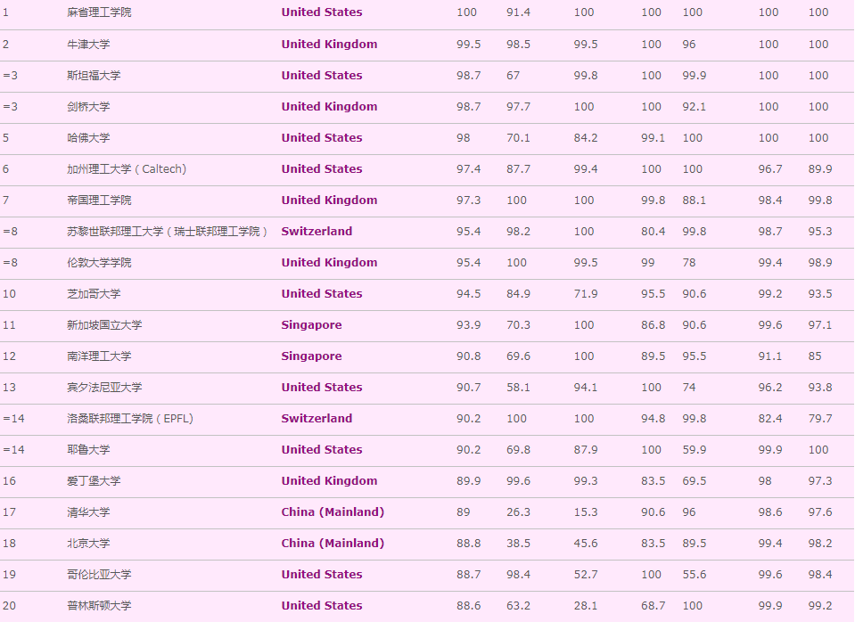Click score 80.4 in the 苏黎世联邦理工大学 row
The image size is (855, 622).
[x=654, y=231]
